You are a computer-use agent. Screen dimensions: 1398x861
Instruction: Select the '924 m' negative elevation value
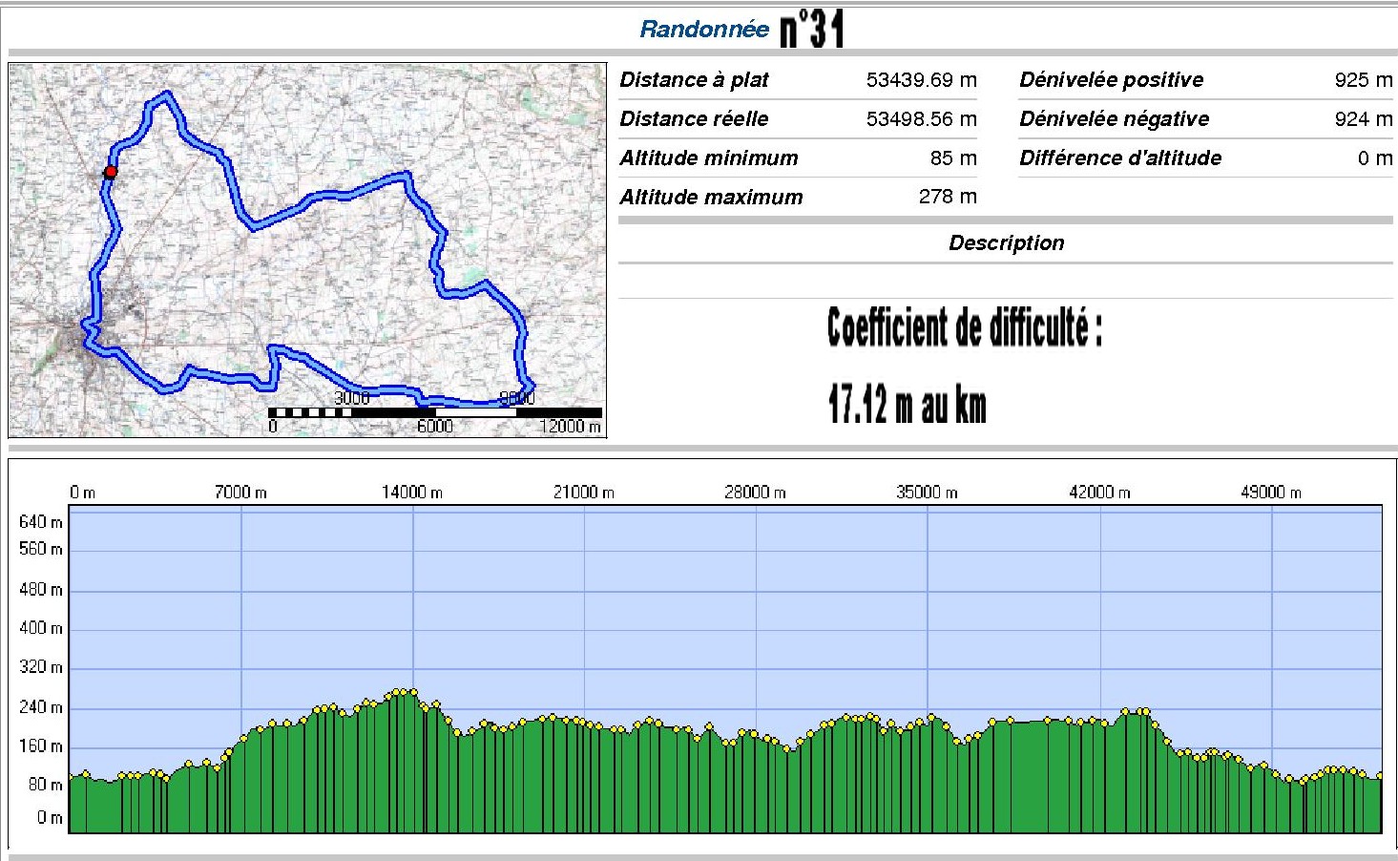[1364, 119]
